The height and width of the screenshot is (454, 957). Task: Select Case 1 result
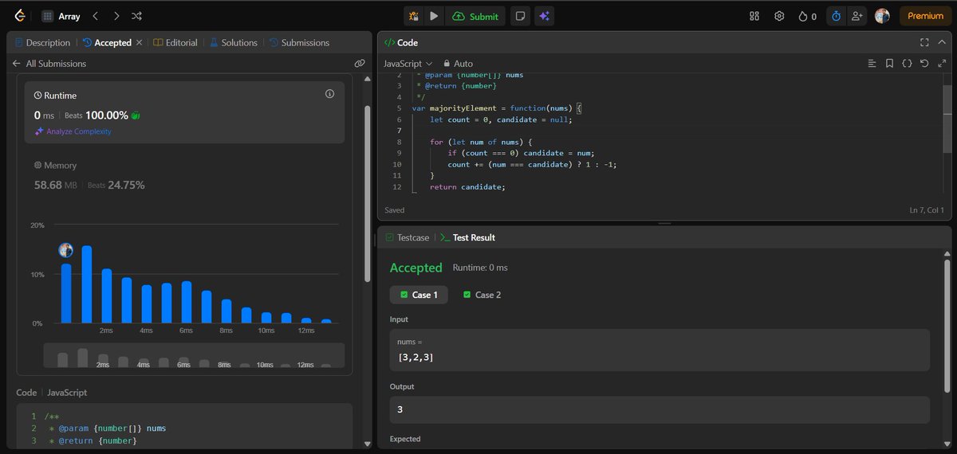click(x=419, y=295)
